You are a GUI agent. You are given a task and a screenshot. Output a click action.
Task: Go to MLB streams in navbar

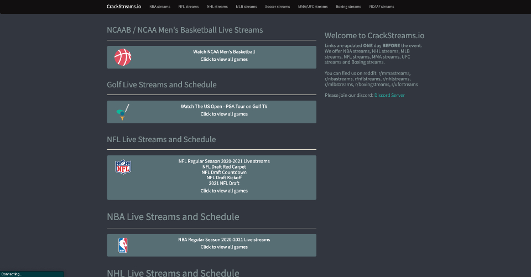[x=246, y=7]
